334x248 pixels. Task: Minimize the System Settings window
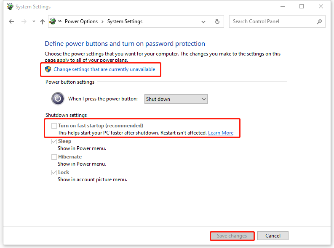point(283,7)
